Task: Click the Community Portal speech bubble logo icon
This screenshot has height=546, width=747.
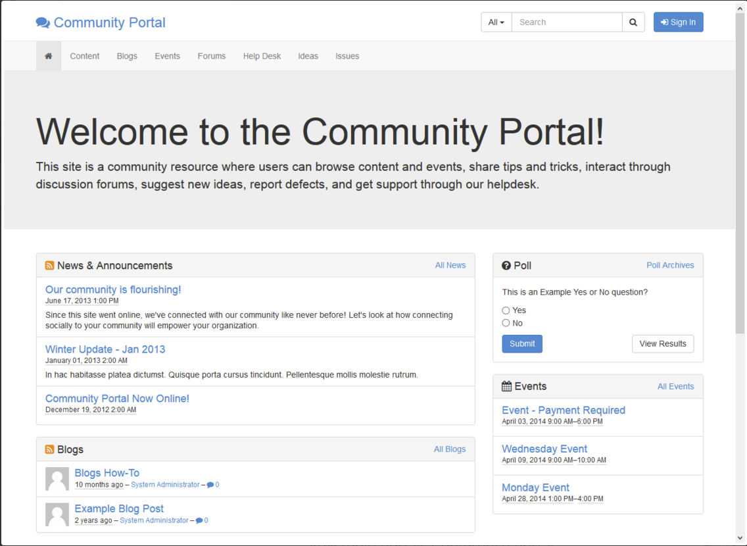Action: coord(42,22)
